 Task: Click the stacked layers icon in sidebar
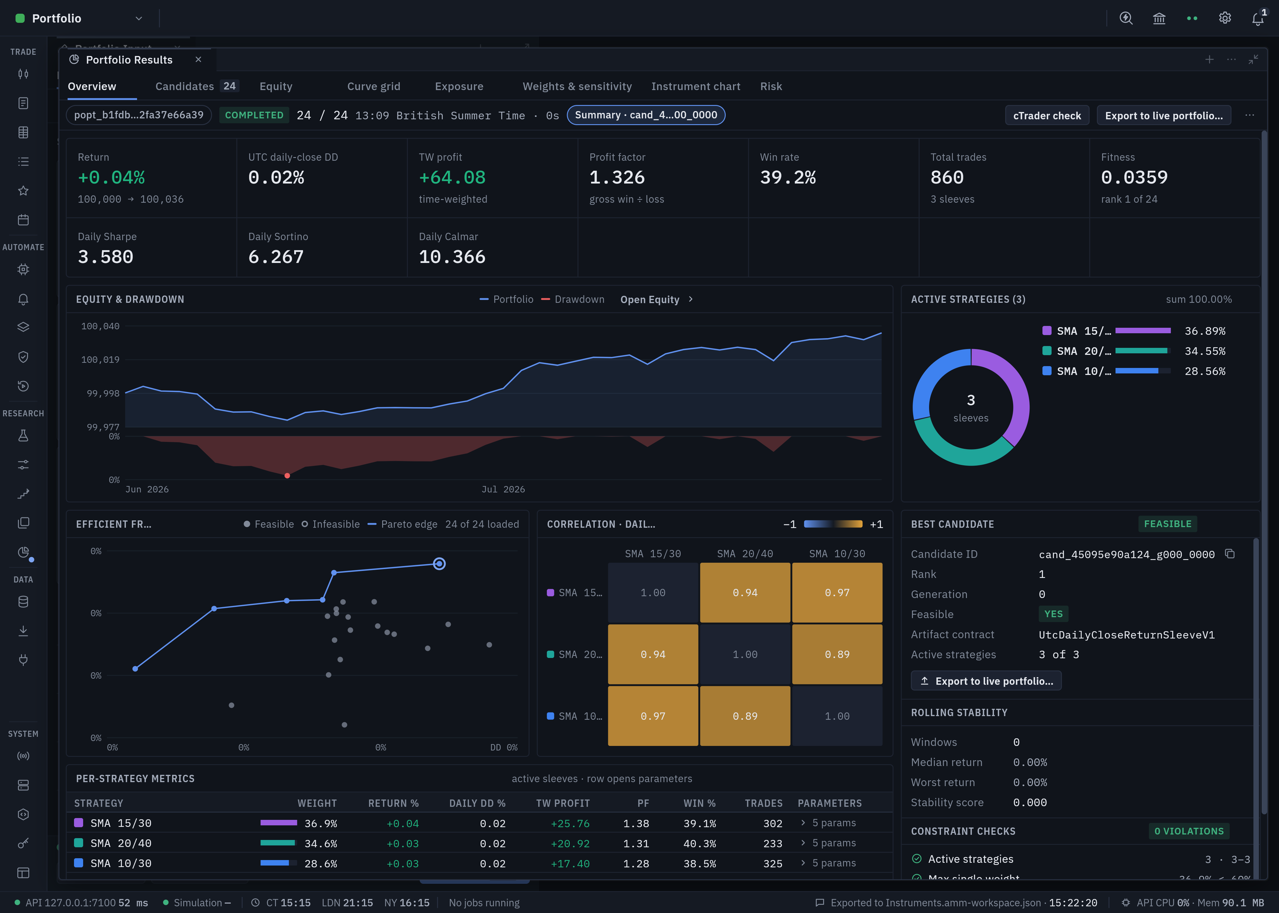pos(23,327)
